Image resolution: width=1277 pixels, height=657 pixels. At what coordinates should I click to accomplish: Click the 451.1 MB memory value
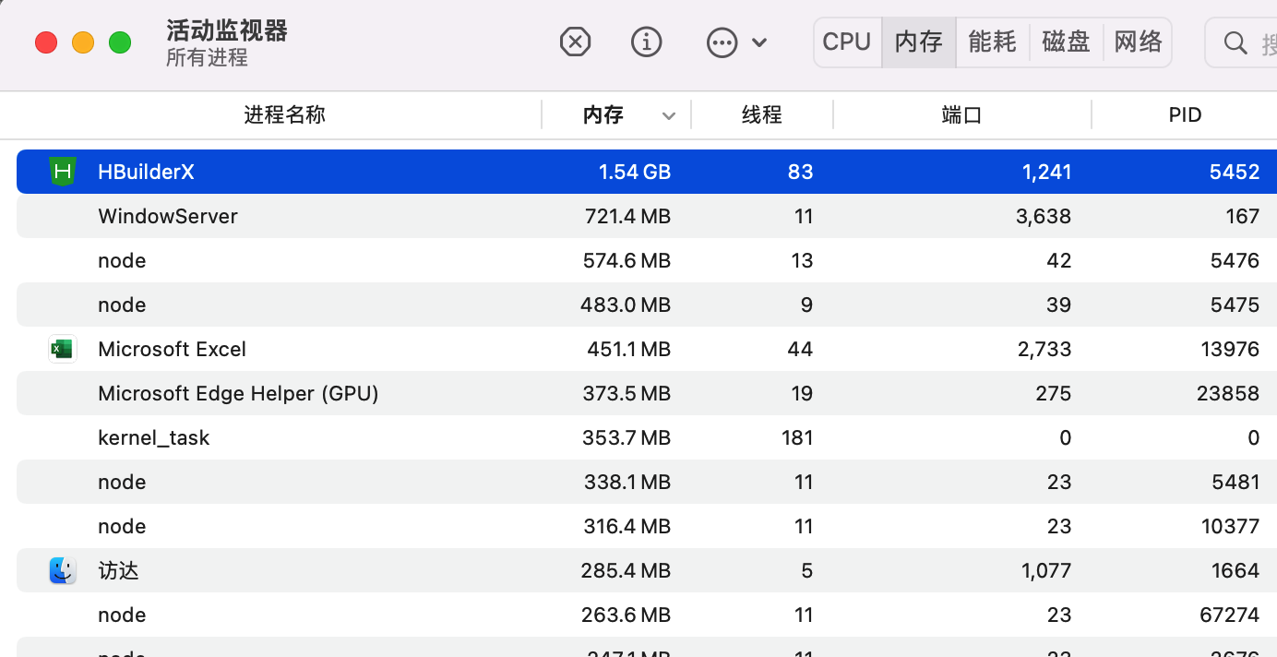pos(628,349)
